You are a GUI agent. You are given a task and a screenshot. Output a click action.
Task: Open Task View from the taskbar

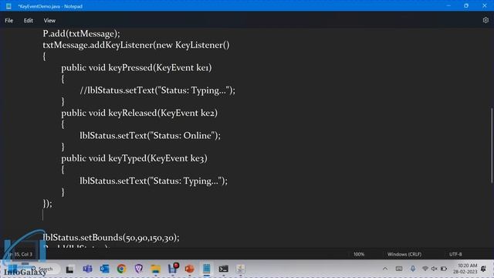click(x=69, y=269)
